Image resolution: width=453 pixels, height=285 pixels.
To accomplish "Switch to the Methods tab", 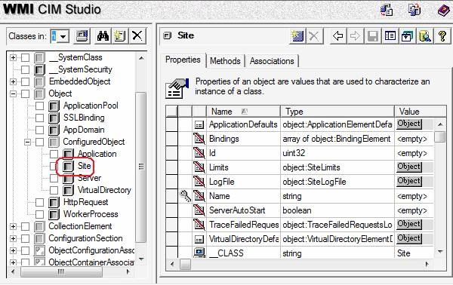I will [x=225, y=61].
